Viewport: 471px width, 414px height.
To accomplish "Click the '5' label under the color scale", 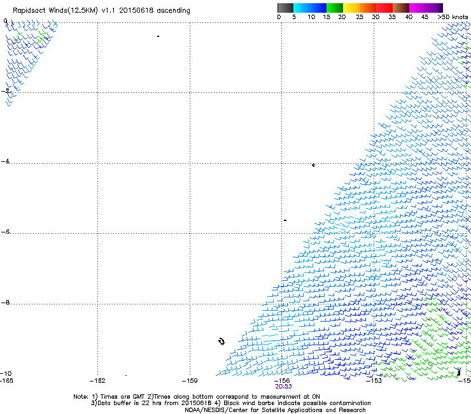I will tap(294, 17).
